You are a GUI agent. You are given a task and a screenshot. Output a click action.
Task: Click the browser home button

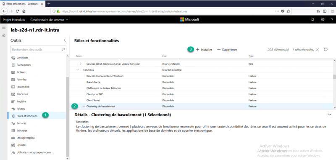[24, 11]
